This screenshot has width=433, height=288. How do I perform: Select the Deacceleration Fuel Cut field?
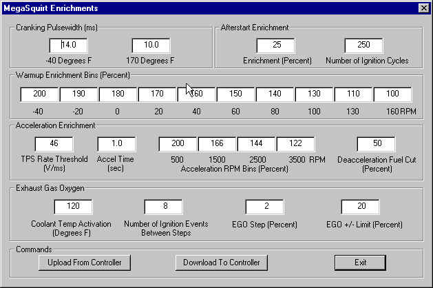[376, 144]
